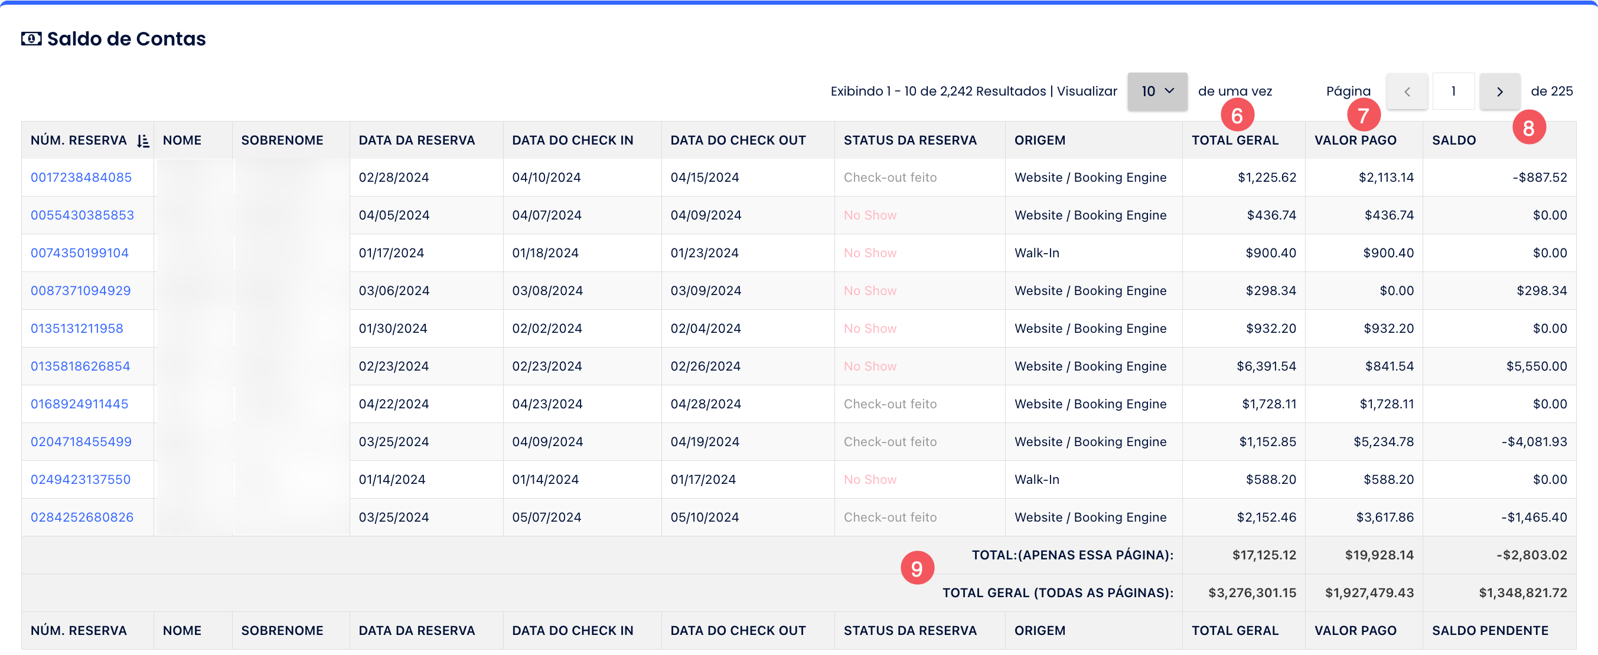Open the 10 results per page dropdown

tap(1157, 91)
